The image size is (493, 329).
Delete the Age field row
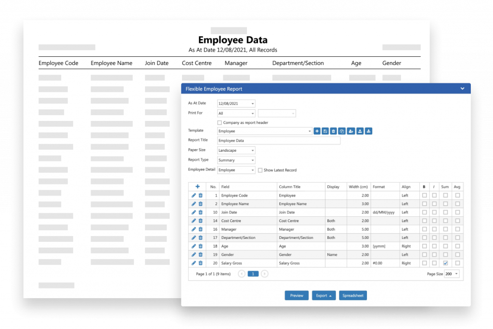201,246
